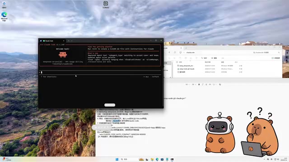
Task: Click the Share icon in Explorer toolbar
Action: coord(191,58)
